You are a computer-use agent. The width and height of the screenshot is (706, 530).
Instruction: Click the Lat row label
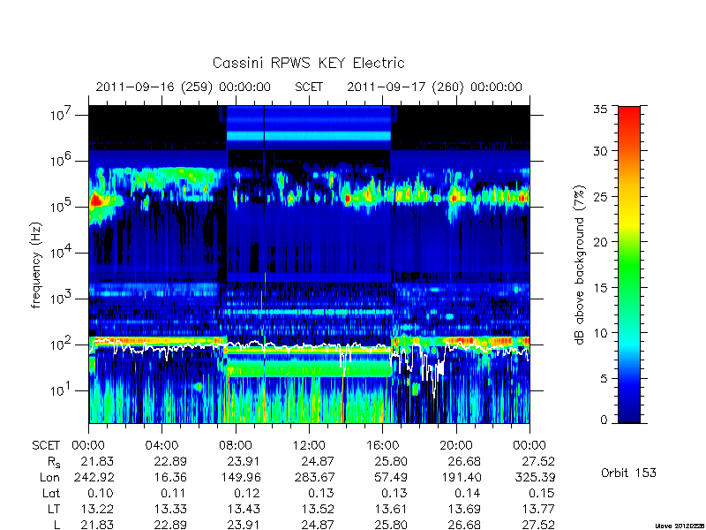click(51, 493)
